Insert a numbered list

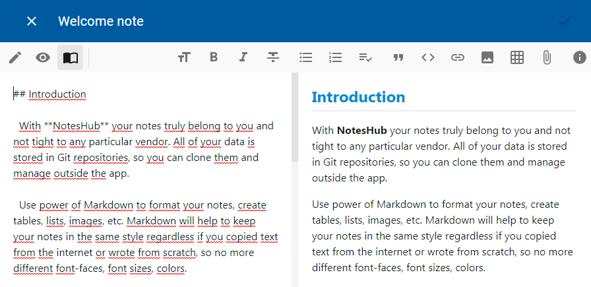click(x=335, y=57)
